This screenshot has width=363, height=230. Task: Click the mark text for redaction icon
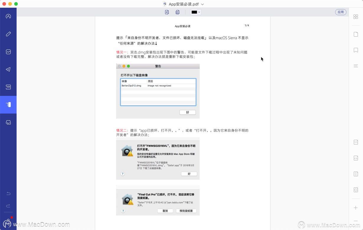click(x=167, y=12)
